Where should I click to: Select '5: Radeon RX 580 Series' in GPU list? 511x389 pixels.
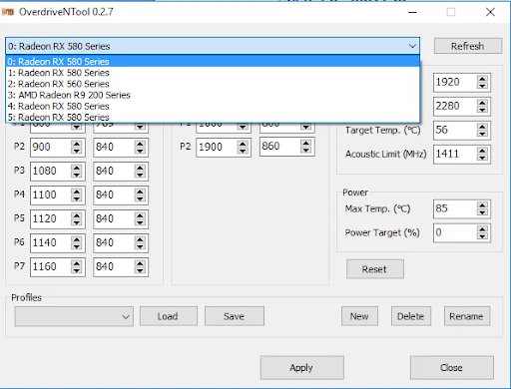point(213,117)
